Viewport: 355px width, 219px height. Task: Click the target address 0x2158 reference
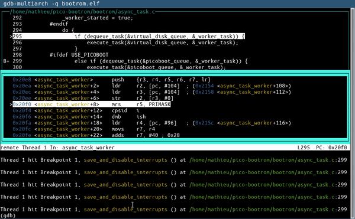tap(205, 92)
